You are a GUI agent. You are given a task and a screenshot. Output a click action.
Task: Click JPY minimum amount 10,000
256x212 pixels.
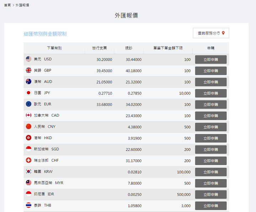(x=185, y=94)
